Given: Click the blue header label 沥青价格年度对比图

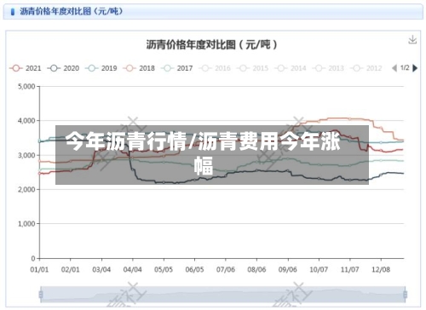Looking at the screenshot, I should coord(71,11).
